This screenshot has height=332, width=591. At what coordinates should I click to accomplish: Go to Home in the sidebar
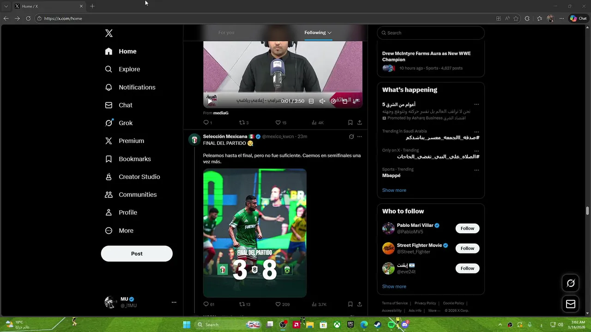pyautogui.click(x=121, y=51)
